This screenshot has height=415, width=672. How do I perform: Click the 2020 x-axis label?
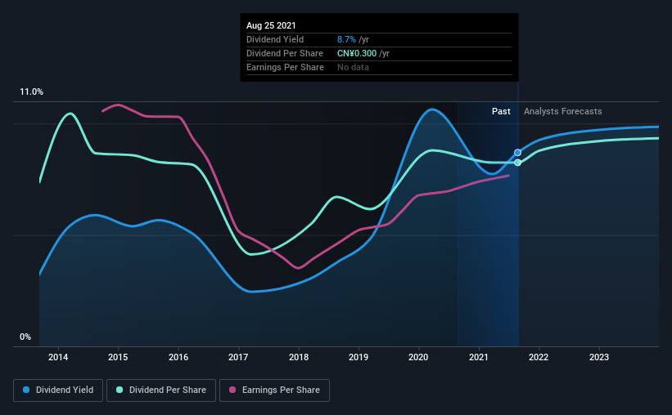(x=418, y=357)
